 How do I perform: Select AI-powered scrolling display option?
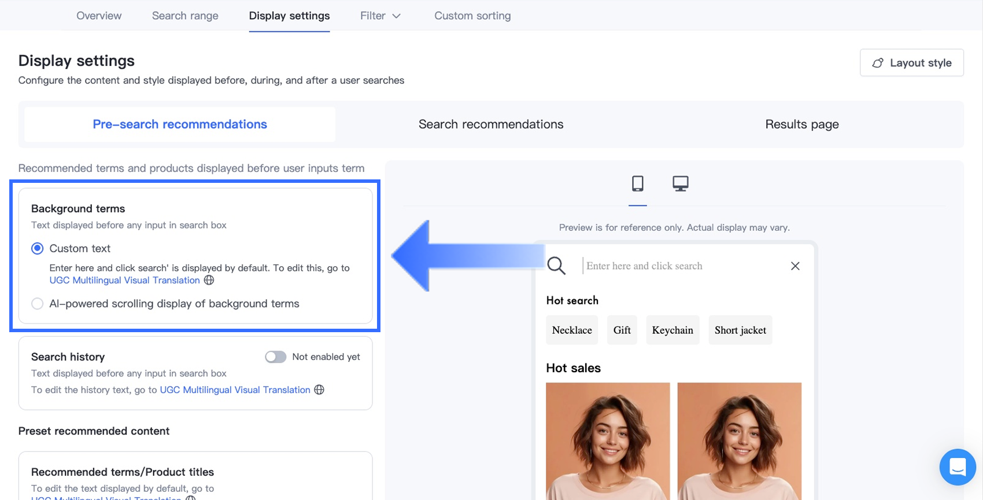pos(38,304)
